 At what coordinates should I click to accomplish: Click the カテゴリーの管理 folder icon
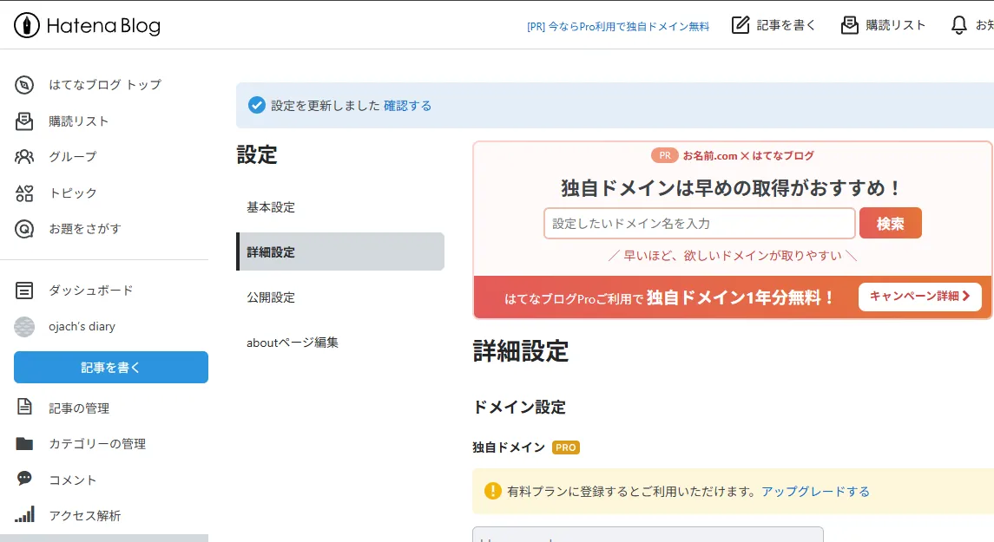(x=24, y=443)
